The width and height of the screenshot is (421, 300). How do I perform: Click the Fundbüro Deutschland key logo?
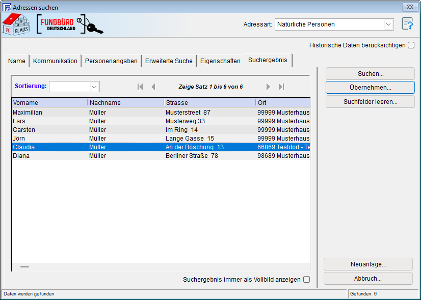(x=70, y=24)
